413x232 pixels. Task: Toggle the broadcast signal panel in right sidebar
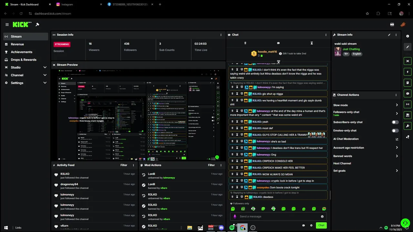click(408, 104)
